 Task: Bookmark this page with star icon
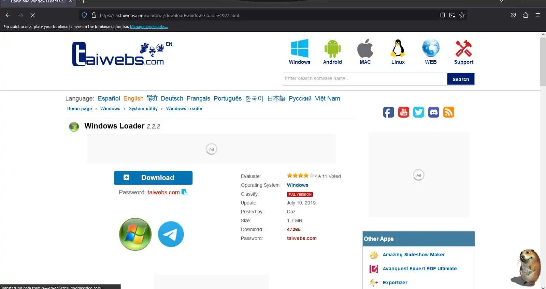[462, 15]
